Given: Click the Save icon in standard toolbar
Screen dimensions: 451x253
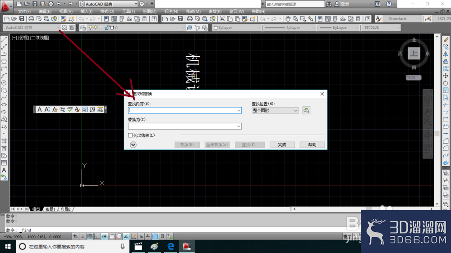Looking at the screenshot, I should pyautogui.click(x=22, y=18).
